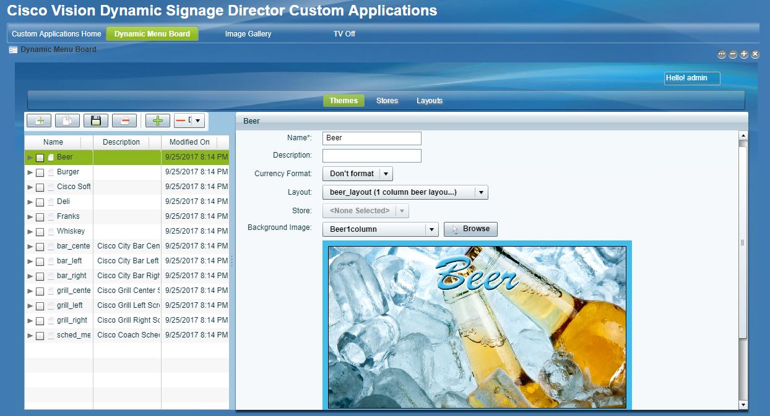Switch to the Layouts tab
The width and height of the screenshot is (770, 416).
click(x=430, y=101)
